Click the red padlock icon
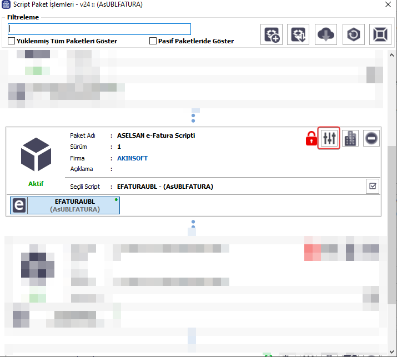The image size is (397, 357). pos(311,139)
